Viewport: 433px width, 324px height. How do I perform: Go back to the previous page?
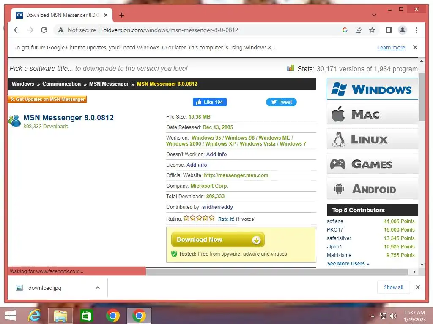click(x=17, y=30)
